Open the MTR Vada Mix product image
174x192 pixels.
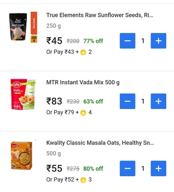[x=23, y=94]
